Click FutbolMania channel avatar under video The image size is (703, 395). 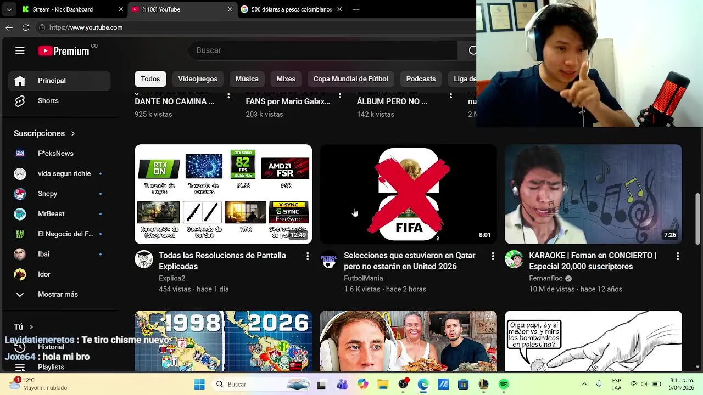click(x=329, y=259)
